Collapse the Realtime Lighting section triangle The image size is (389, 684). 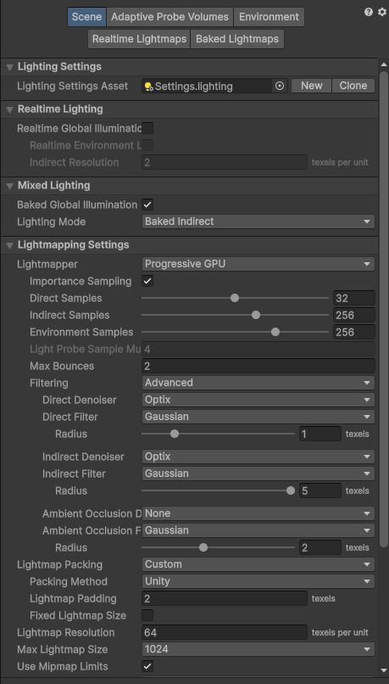(9, 109)
